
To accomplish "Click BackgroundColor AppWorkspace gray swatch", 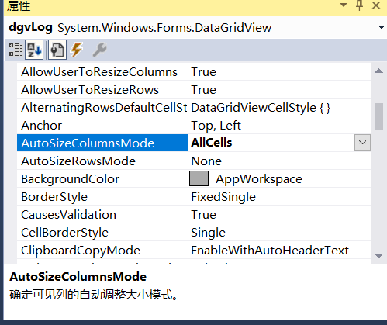I will point(199,178).
